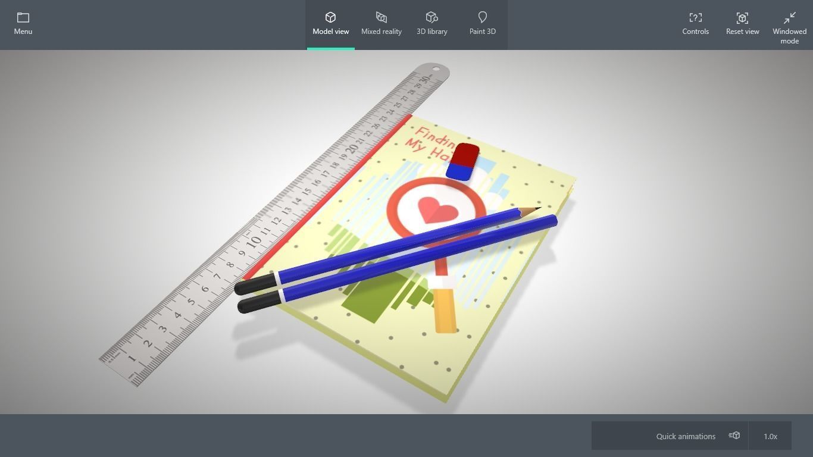Open the Controls overview

pos(695,24)
